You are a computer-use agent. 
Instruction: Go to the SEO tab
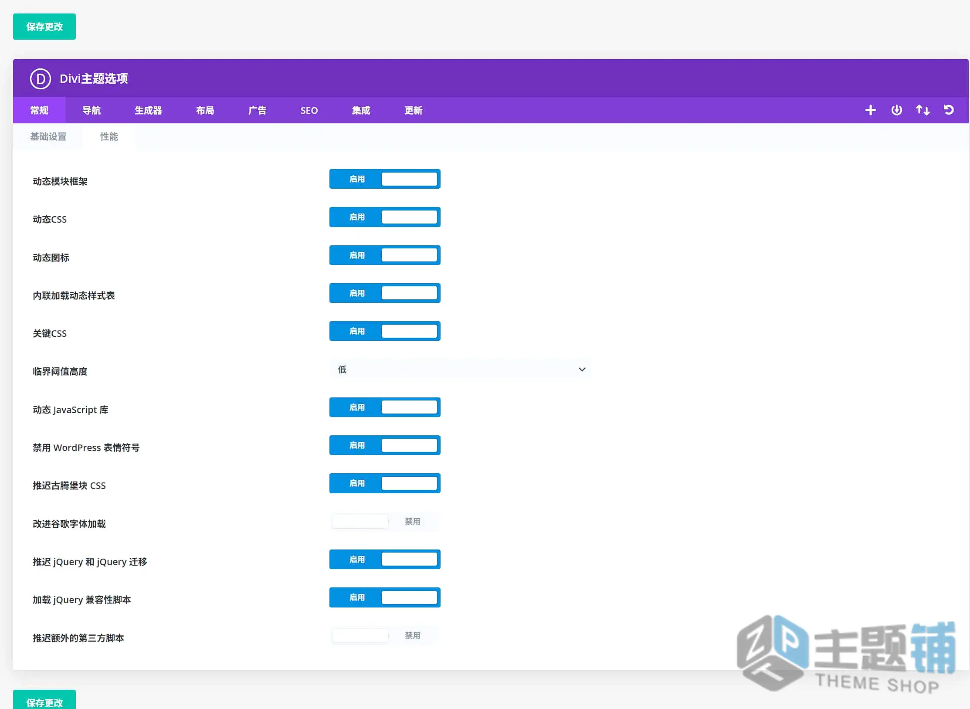click(x=309, y=110)
